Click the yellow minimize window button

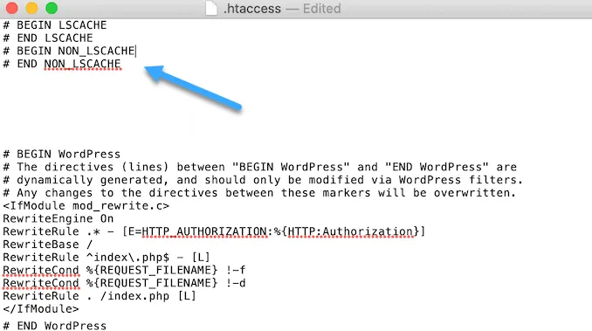point(31,8)
